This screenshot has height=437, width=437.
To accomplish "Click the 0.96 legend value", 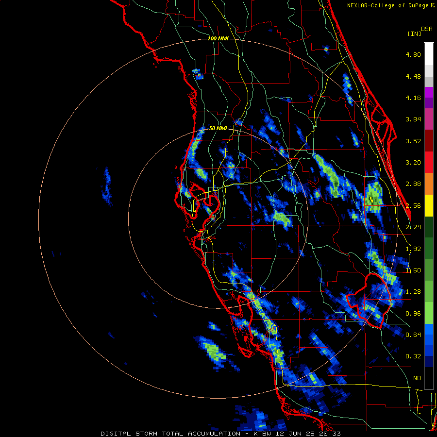I will pos(413,314).
